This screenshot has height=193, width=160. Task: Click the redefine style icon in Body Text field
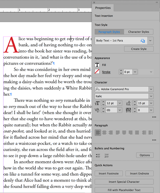coord(143,41)
